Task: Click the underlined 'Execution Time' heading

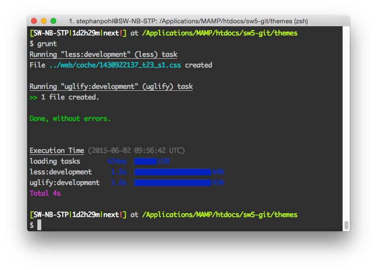Action: (57, 151)
